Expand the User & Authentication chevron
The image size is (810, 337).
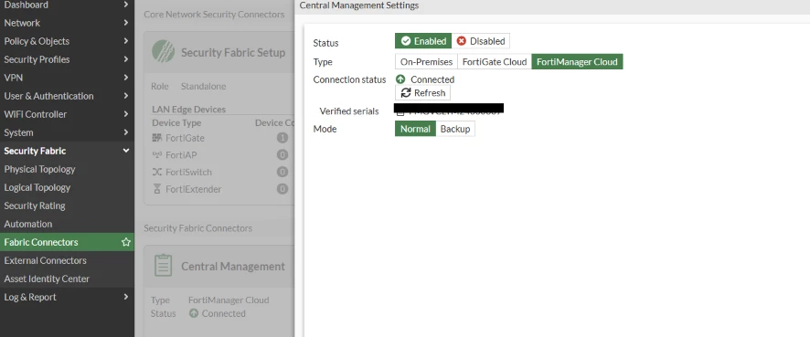125,96
